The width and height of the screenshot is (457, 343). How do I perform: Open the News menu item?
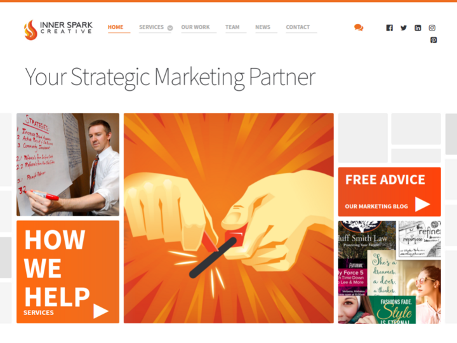(263, 27)
